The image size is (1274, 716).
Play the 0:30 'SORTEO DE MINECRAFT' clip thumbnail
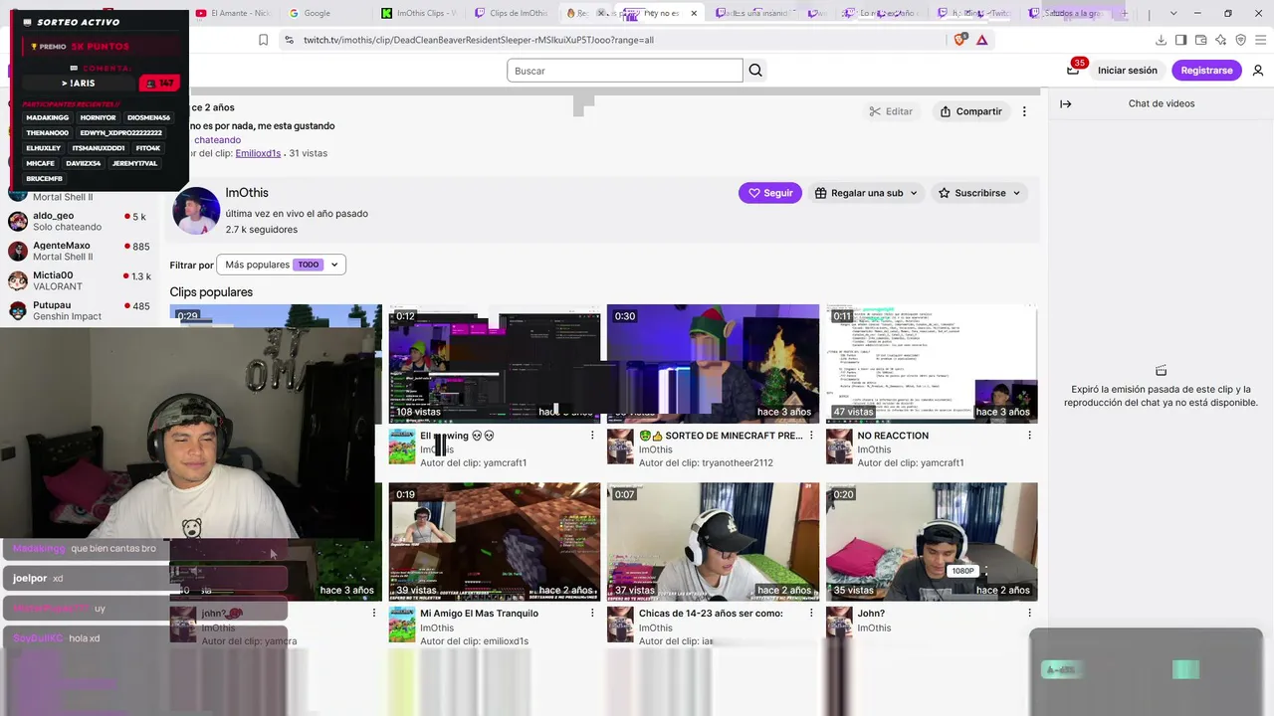coord(713,364)
